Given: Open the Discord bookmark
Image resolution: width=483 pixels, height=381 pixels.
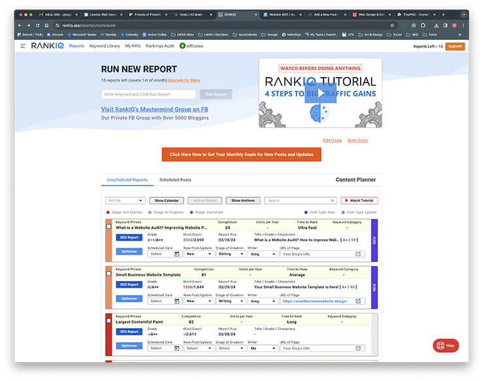Looking at the screenshot, I should click(x=55, y=35).
